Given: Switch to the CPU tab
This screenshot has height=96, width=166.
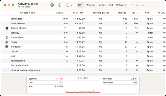Looking at the screenshot, I should (x=81, y=5).
